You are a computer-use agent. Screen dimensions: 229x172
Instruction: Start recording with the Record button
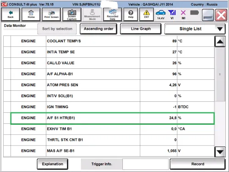click(198, 164)
